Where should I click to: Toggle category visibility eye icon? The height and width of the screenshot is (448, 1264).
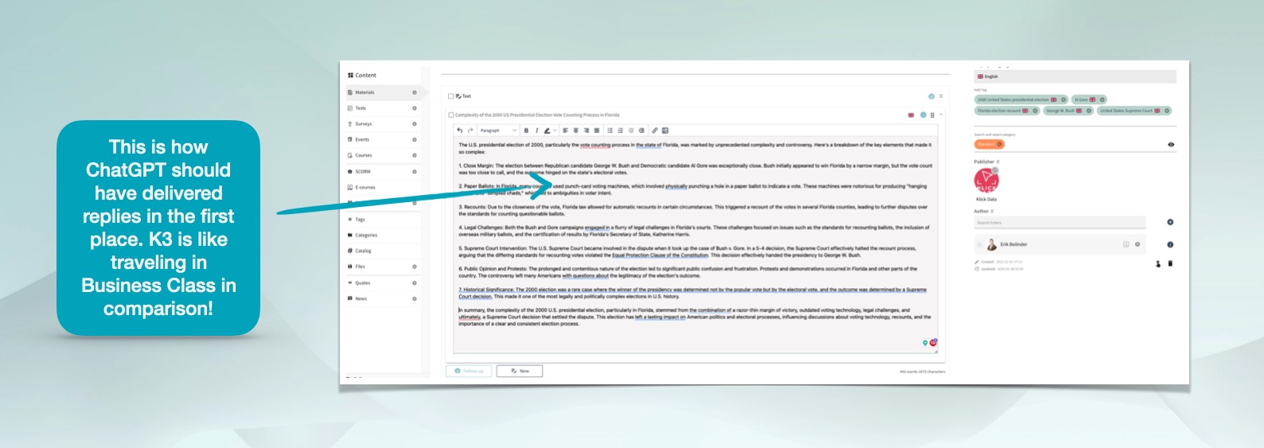[1170, 145]
